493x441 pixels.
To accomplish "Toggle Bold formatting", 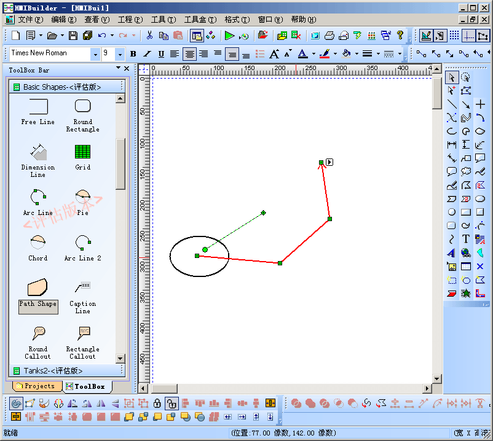I will [x=133, y=54].
